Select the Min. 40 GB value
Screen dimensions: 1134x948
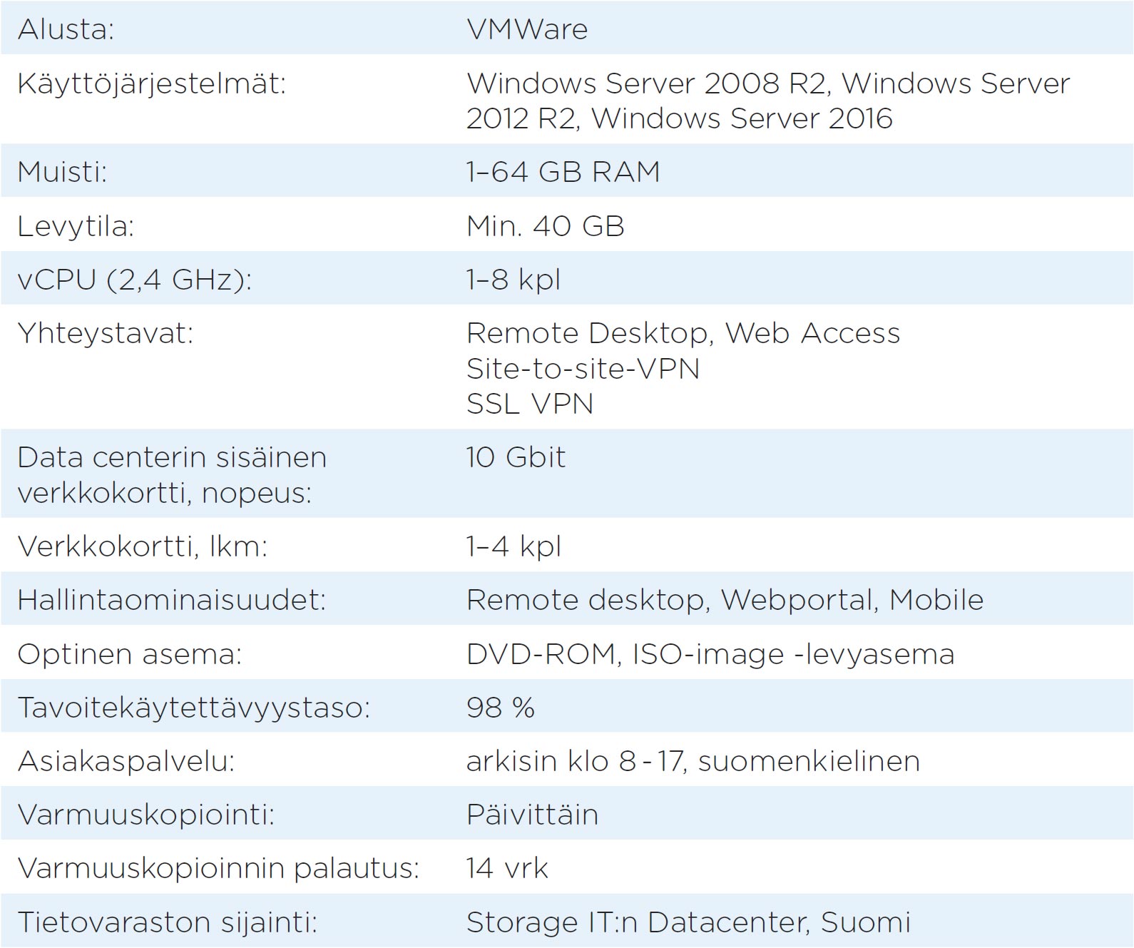point(545,226)
